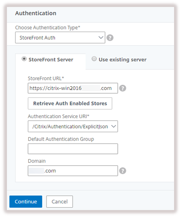
Task: Click the Authentication Service URI label
Action: pyautogui.click(x=58, y=116)
